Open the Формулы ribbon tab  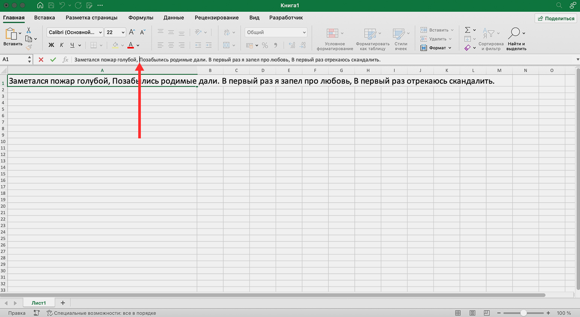point(141,18)
